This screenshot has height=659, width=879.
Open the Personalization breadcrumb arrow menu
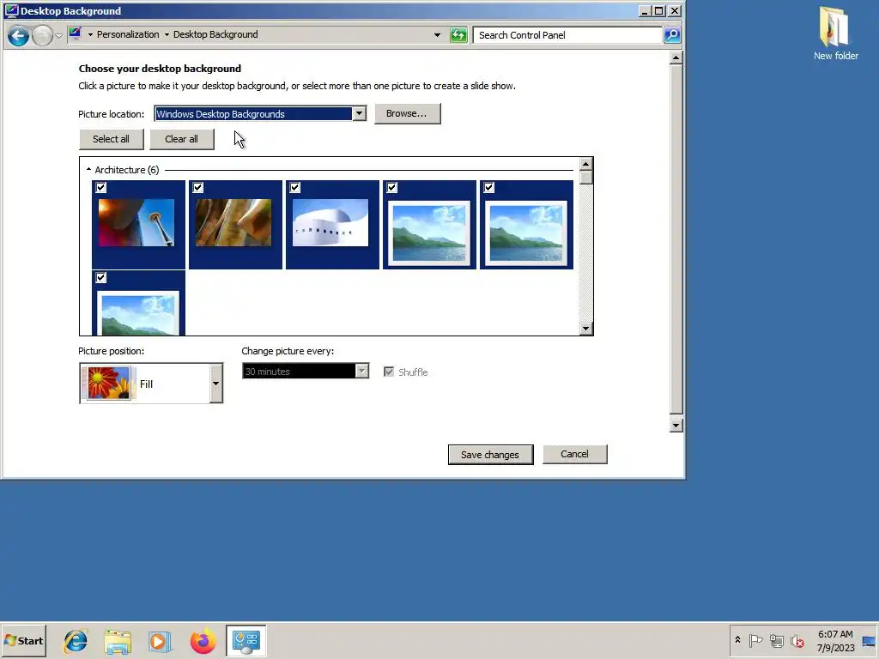click(167, 34)
